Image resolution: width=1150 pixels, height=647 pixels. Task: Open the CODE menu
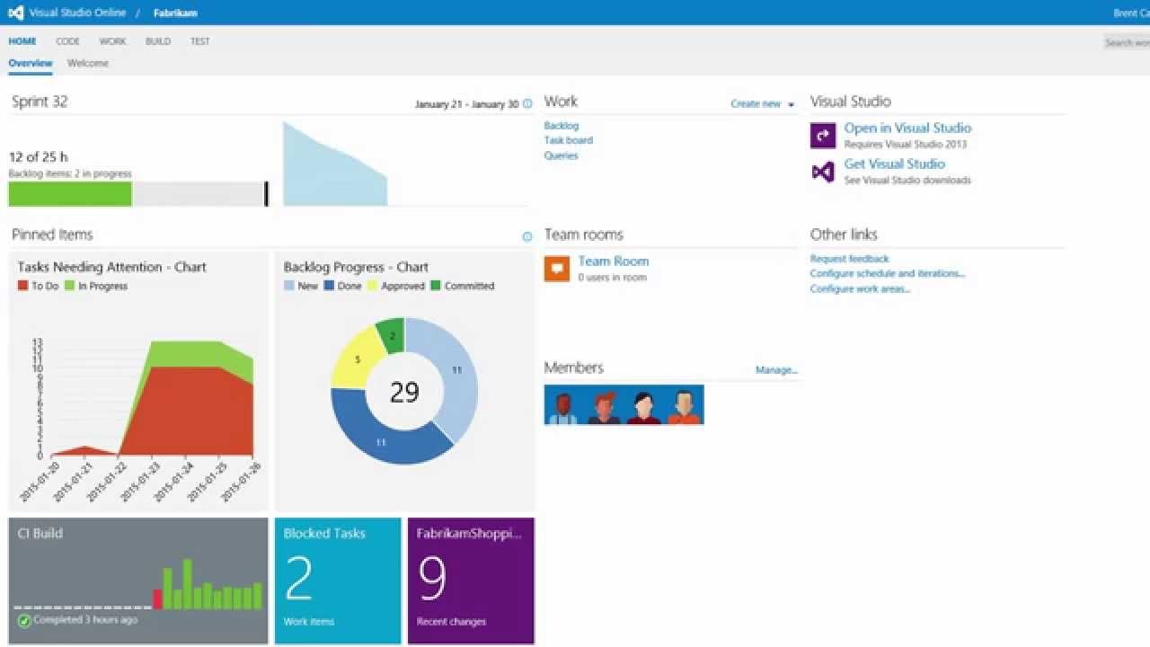(x=67, y=41)
